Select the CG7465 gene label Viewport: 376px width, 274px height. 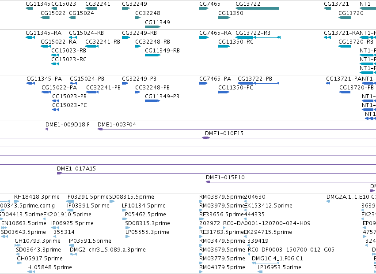tap(209, 4)
